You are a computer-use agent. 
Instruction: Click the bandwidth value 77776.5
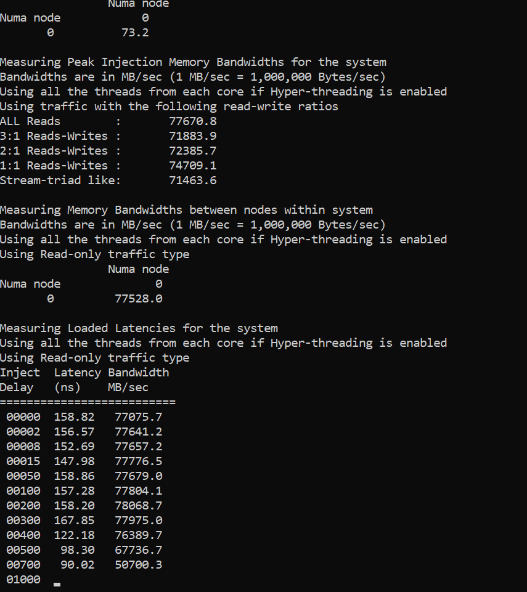[x=139, y=461]
